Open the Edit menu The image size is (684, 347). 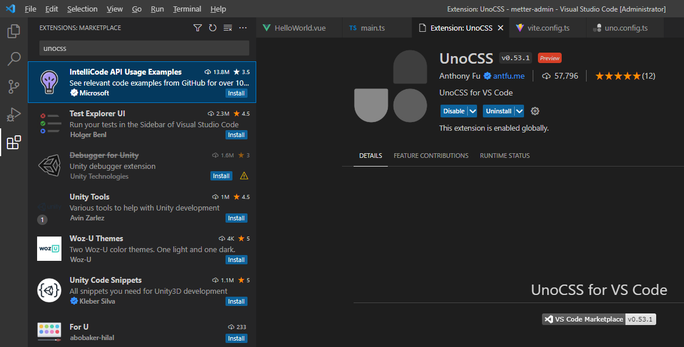pyautogui.click(x=52, y=9)
